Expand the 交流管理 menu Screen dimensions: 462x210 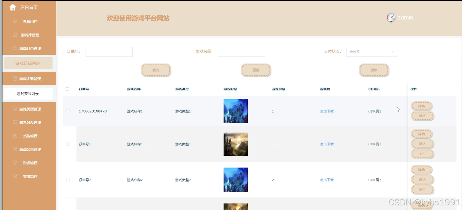coord(29,176)
